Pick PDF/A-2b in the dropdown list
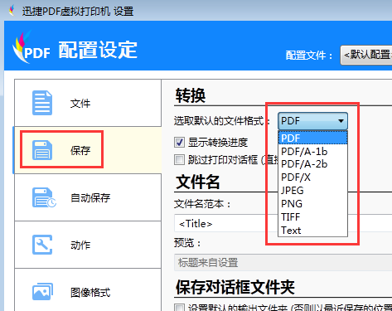The image size is (392, 311). point(312,164)
